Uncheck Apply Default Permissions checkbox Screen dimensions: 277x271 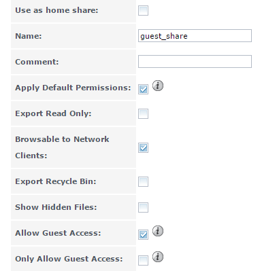(x=143, y=90)
